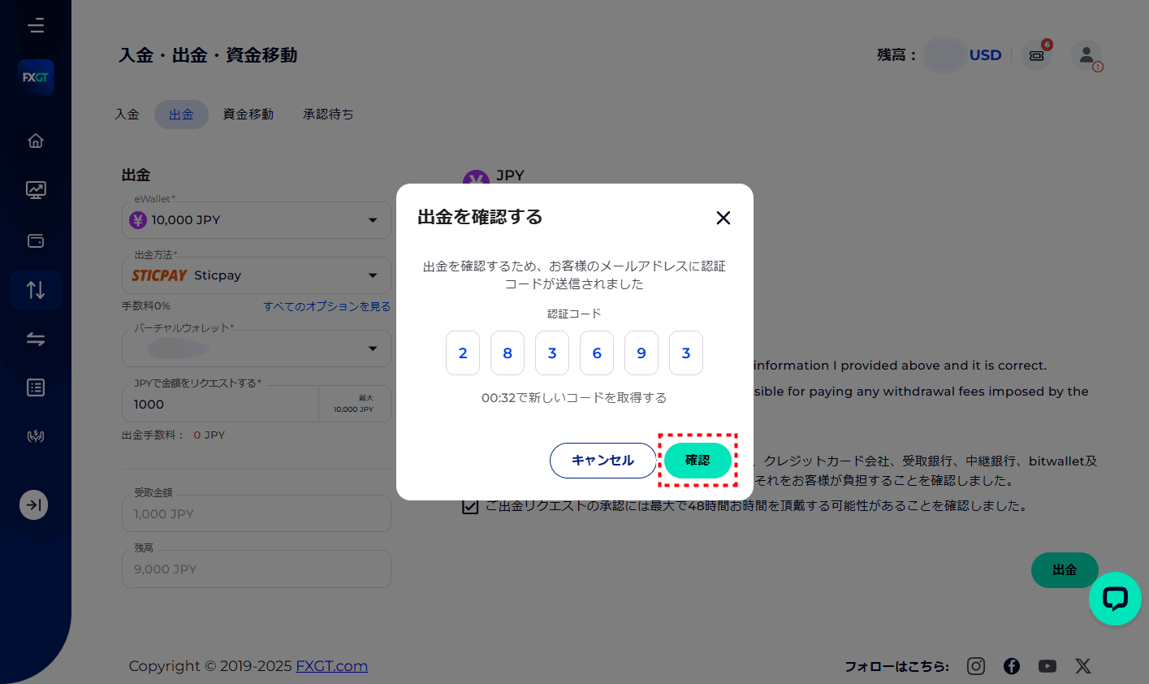Open the list report sidebar icon

coord(36,387)
